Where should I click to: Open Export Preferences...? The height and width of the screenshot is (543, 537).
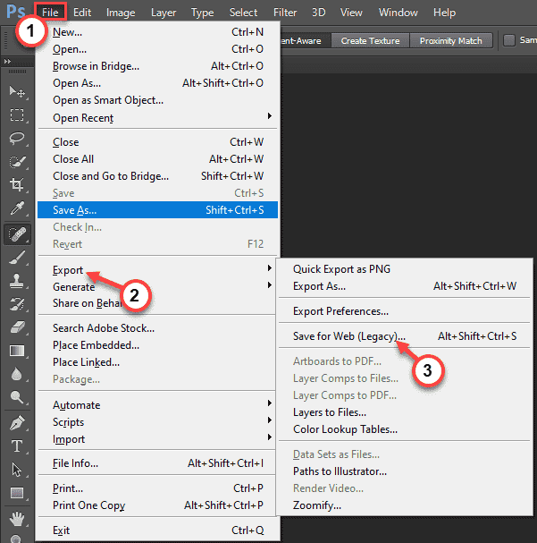tap(405, 311)
